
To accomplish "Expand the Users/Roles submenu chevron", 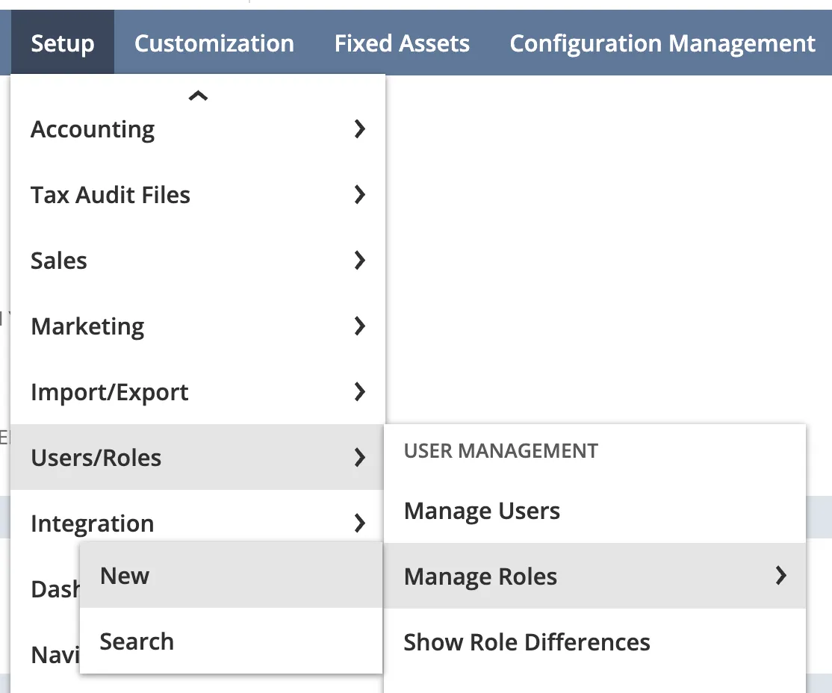I will [360, 458].
